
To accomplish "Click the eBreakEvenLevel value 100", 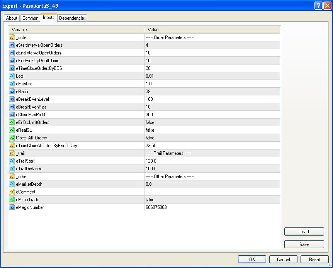I will point(149,99).
